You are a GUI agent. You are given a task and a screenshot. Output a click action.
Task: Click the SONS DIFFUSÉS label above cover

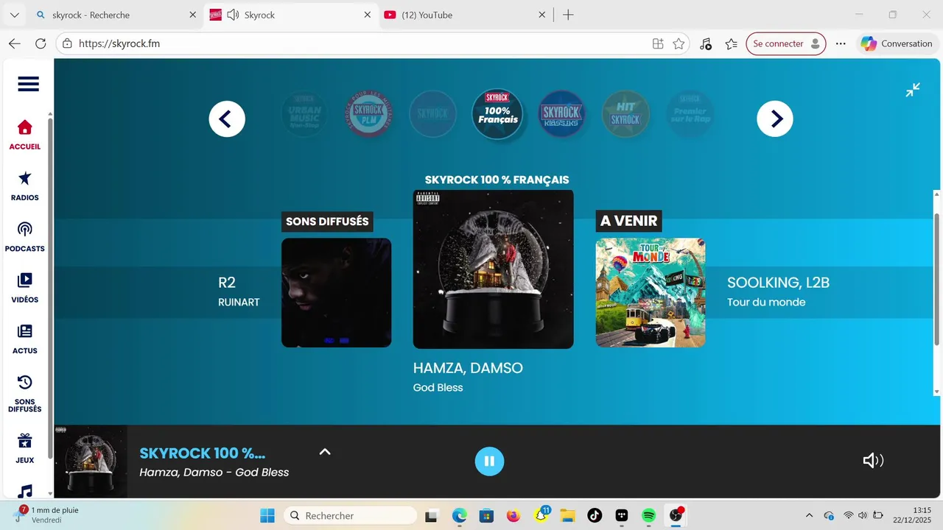coord(327,222)
